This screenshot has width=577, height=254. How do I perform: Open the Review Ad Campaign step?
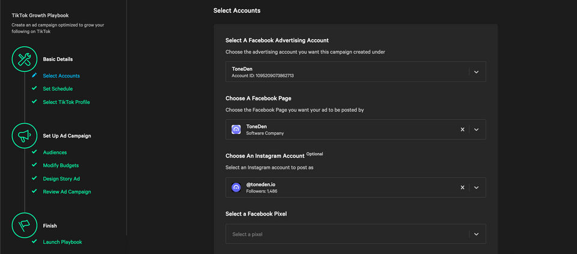click(x=67, y=192)
